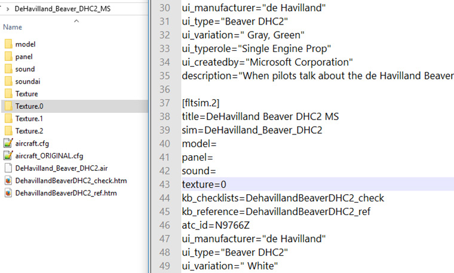
Task: Select the soundai folder icon
Action: (x=8, y=81)
